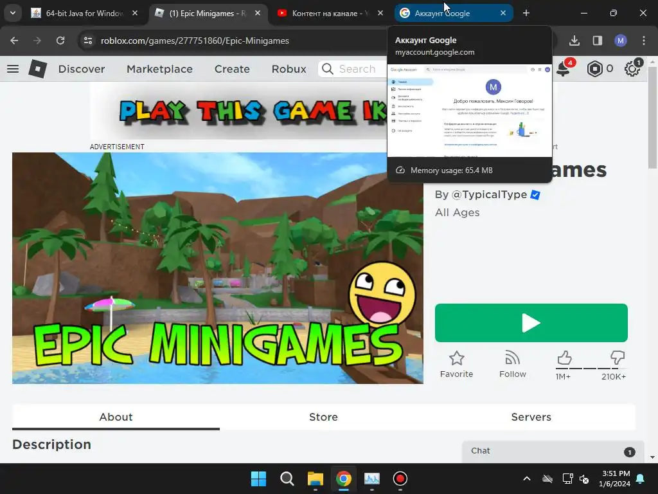Select the About tab
The height and width of the screenshot is (494, 658).
[116, 417]
